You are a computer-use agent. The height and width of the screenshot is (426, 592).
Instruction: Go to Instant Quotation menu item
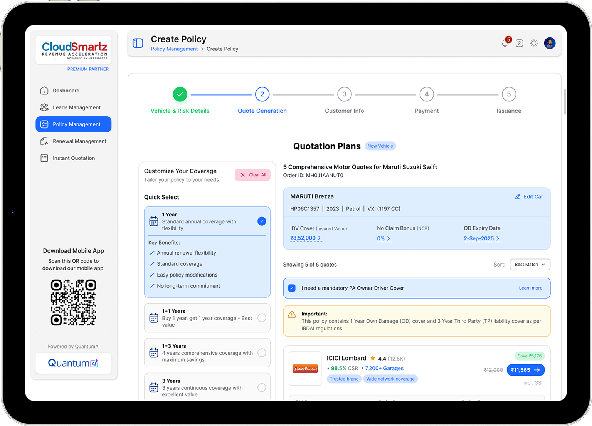[x=74, y=158]
